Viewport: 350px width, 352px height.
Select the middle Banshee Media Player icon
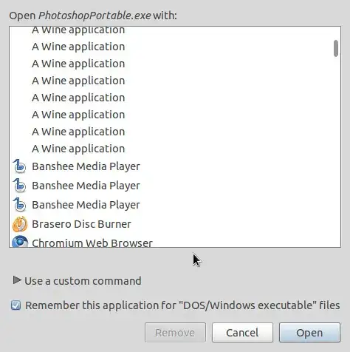pos(19,186)
